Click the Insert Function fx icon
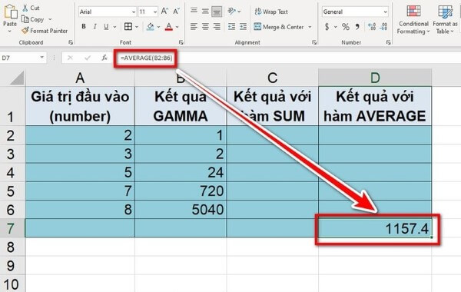This screenshot has width=461, height=292. (104, 58)
